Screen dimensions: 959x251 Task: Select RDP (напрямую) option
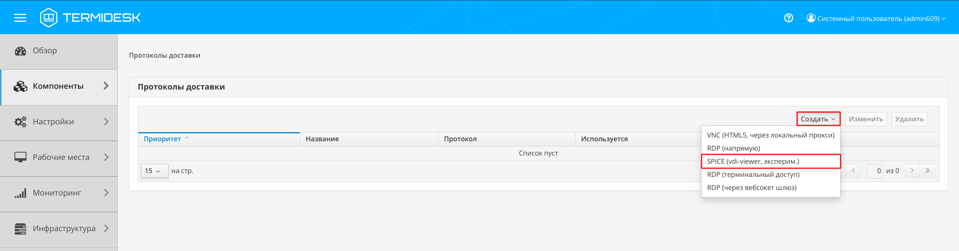(x=770, y=148)
